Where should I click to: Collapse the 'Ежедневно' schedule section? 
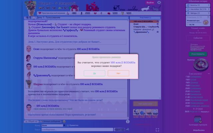click(209, 73)
